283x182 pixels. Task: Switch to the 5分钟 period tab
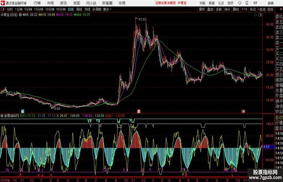tap(28, 9)
